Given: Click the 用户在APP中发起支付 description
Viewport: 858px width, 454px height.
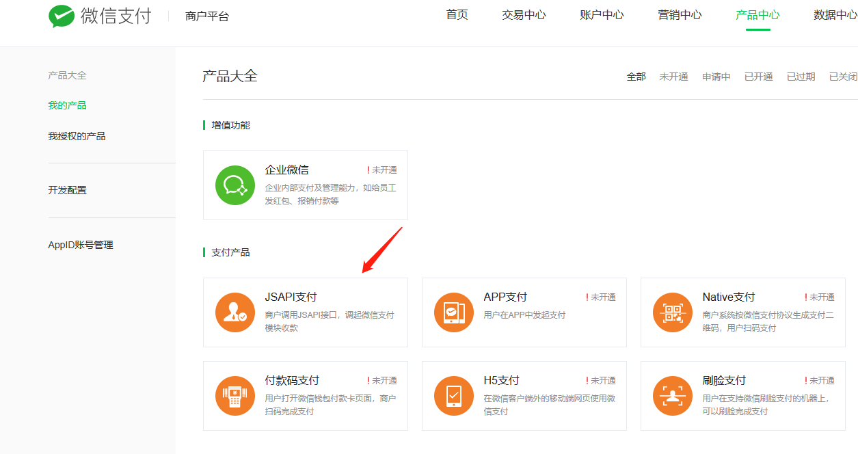Looking at the screenshot, I should [x=524, y=315].
